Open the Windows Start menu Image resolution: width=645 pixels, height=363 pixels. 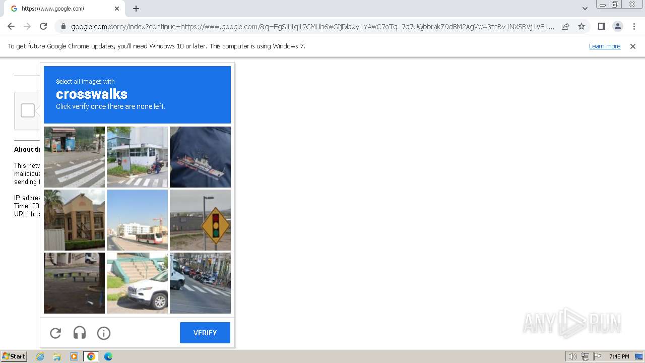(x=14, y=356)
